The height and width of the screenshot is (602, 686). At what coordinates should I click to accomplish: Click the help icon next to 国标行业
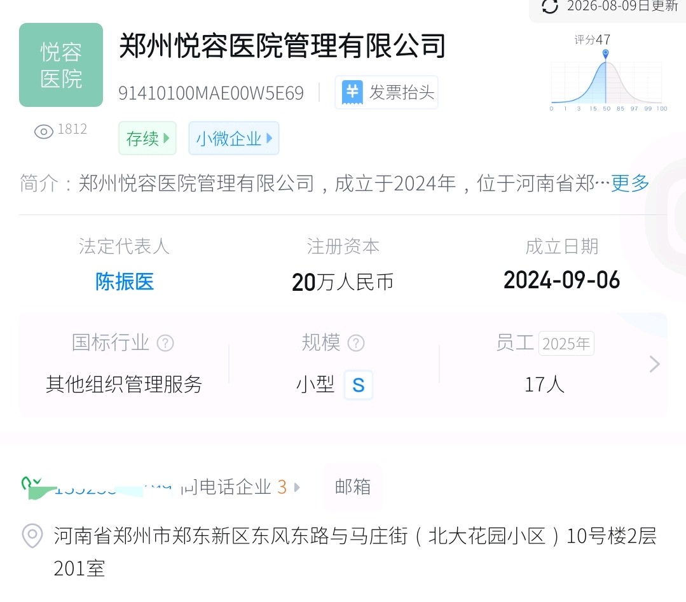[x=165, y=343]
